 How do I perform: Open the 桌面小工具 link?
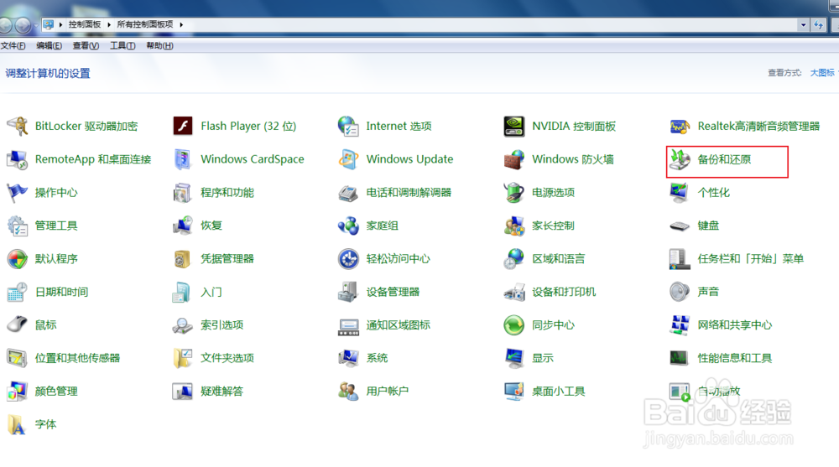(x=559, y=392)
